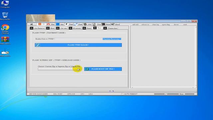Click the Custom Recovery button
This screenshot has height=120, width=213.
click(112, 39)
